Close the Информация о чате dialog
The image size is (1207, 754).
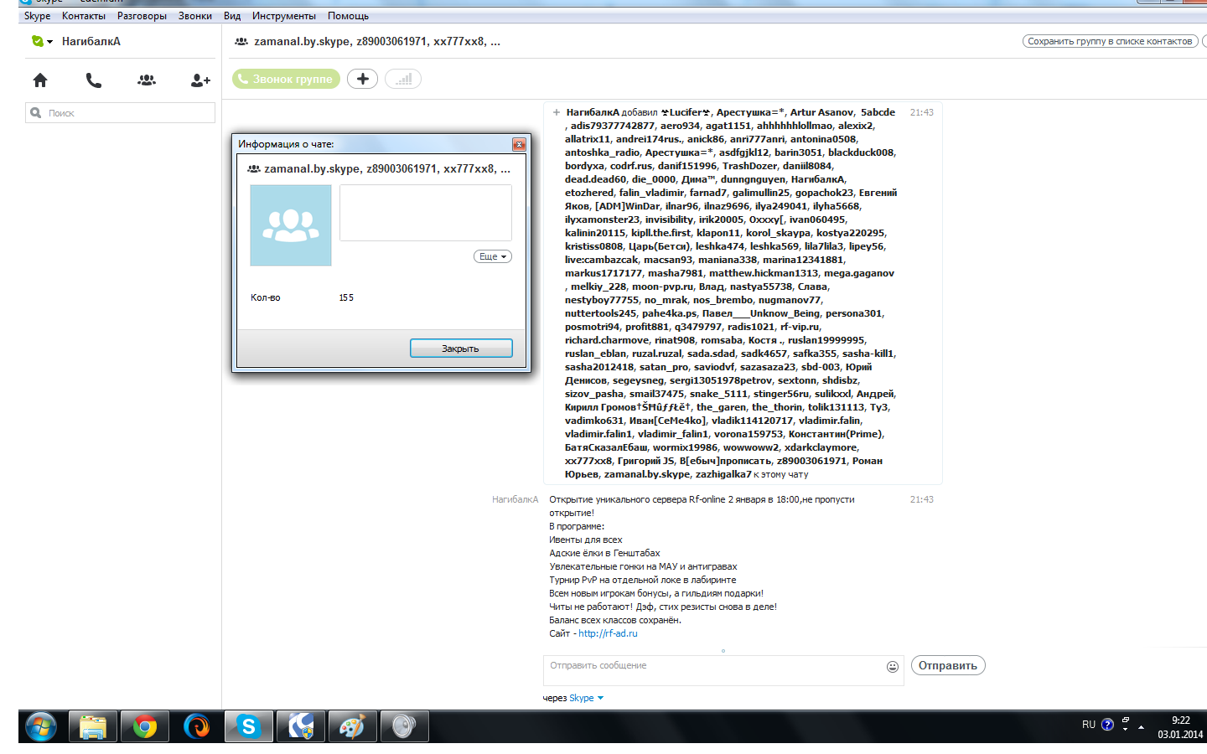(x=519, y=144)
